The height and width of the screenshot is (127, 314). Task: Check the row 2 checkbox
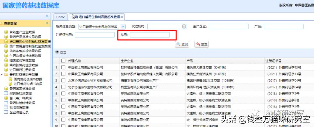(63, 74)
